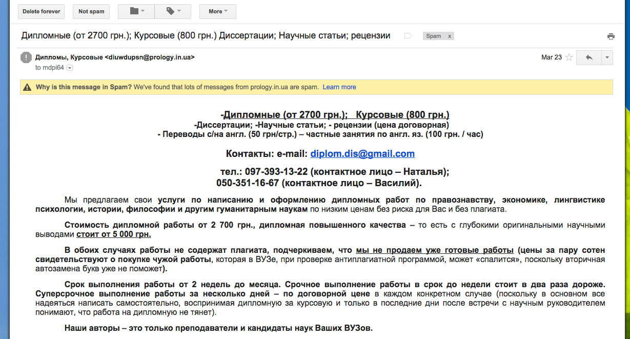This screenshot has width=630, height=339.
Task: Click the sender's gray avatar icon
Action: click(x=26, y=57)
